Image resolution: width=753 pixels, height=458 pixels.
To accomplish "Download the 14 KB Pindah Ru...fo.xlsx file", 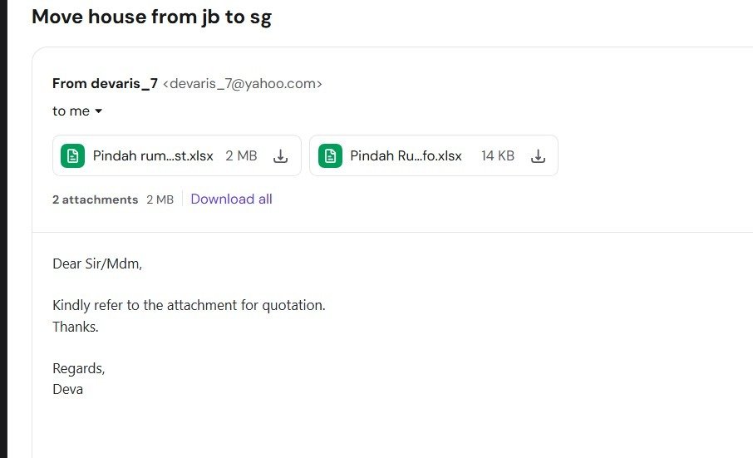I will [x=538, y=156].
